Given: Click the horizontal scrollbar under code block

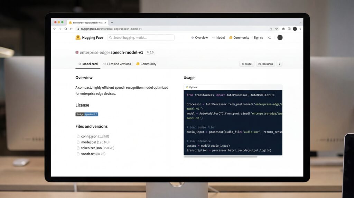Looking at the screenshot, I should [221, 157].
